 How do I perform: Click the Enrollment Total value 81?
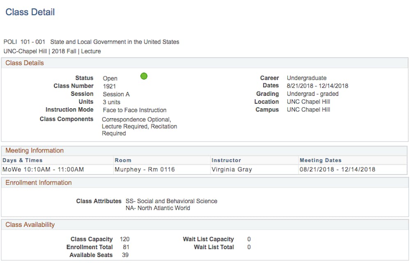126,247
